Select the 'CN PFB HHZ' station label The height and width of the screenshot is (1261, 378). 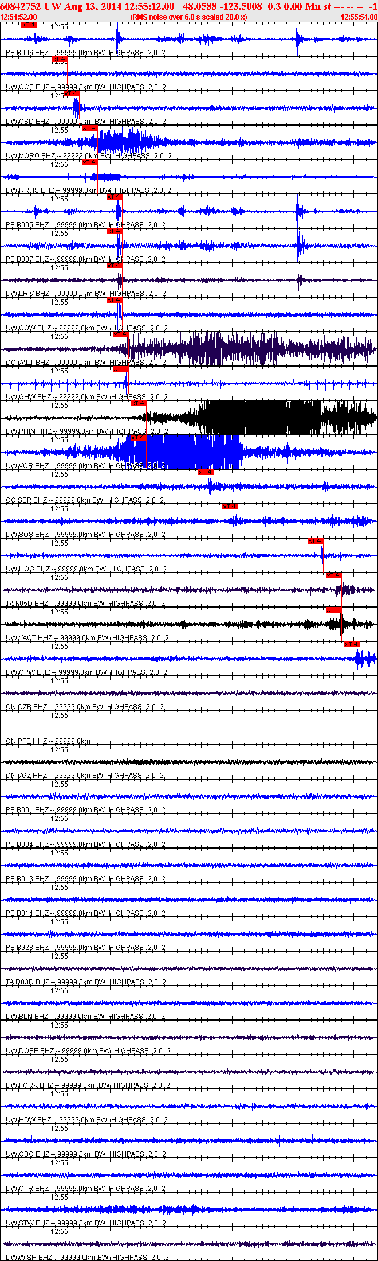(26, 741)
